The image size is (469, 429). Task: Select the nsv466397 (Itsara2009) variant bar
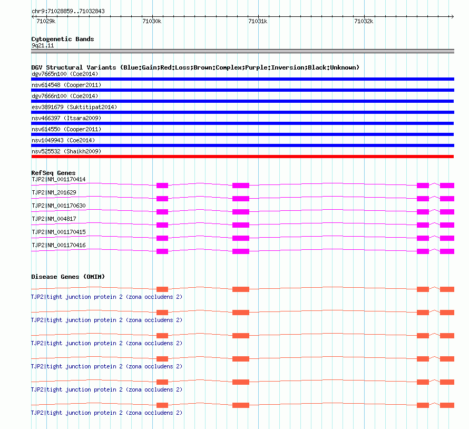click(242, 123)
